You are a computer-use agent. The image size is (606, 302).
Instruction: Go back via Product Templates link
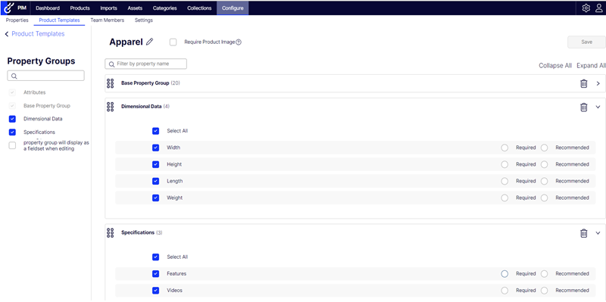pos(39,34)
